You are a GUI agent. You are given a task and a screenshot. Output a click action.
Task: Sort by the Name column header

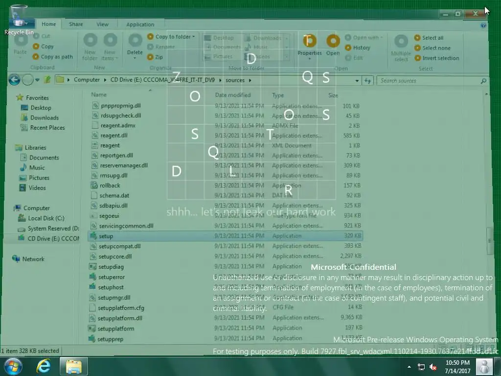99,94
